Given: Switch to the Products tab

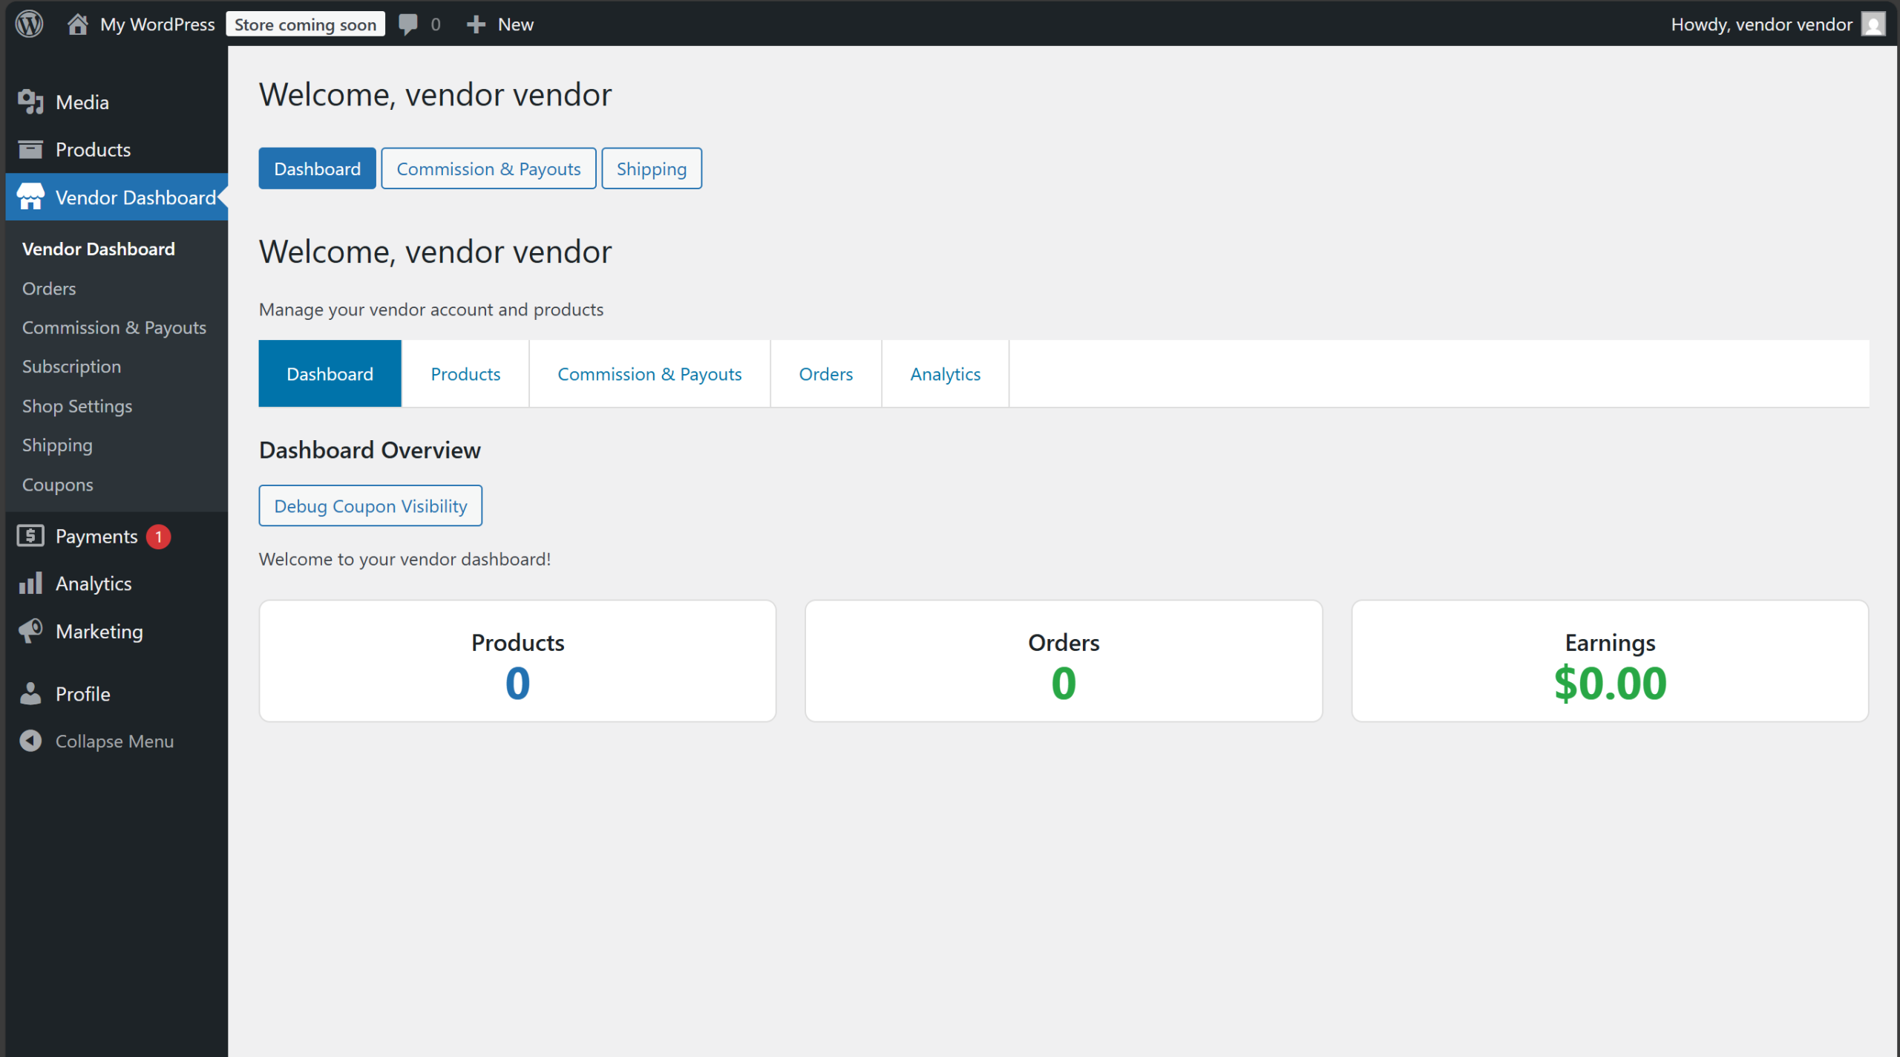Looking at the screenshot, I should [x=465, y=373].
